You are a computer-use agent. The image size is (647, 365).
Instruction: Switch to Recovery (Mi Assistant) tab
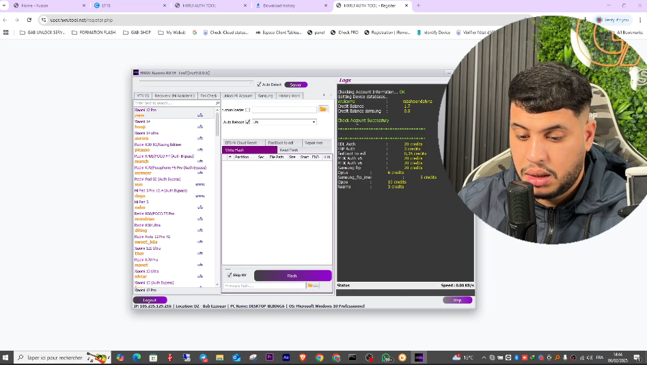coord(174,96)
